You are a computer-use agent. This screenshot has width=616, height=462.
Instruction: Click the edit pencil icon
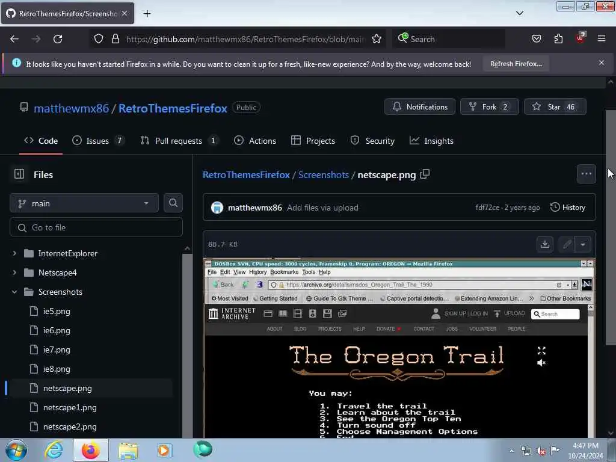click(x=567, y=244)
